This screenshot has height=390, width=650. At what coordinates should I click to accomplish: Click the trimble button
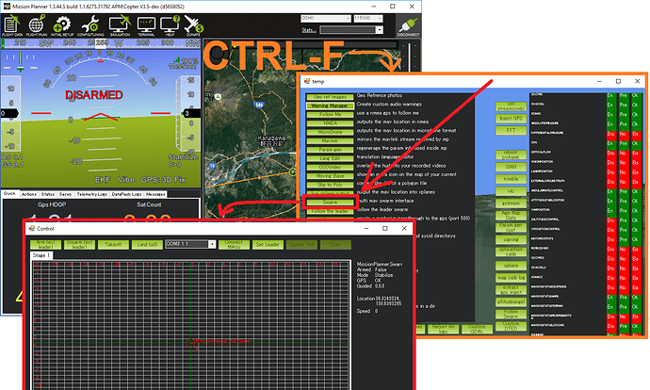pyautogui.click(x=511, y=179)
